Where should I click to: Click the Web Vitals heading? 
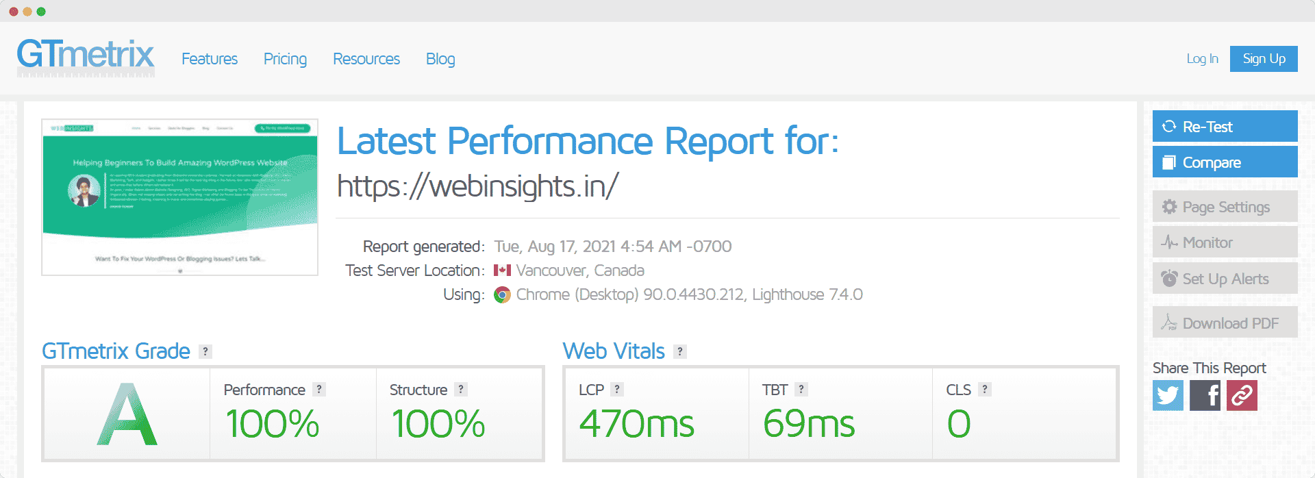click(x=614, y=351)
